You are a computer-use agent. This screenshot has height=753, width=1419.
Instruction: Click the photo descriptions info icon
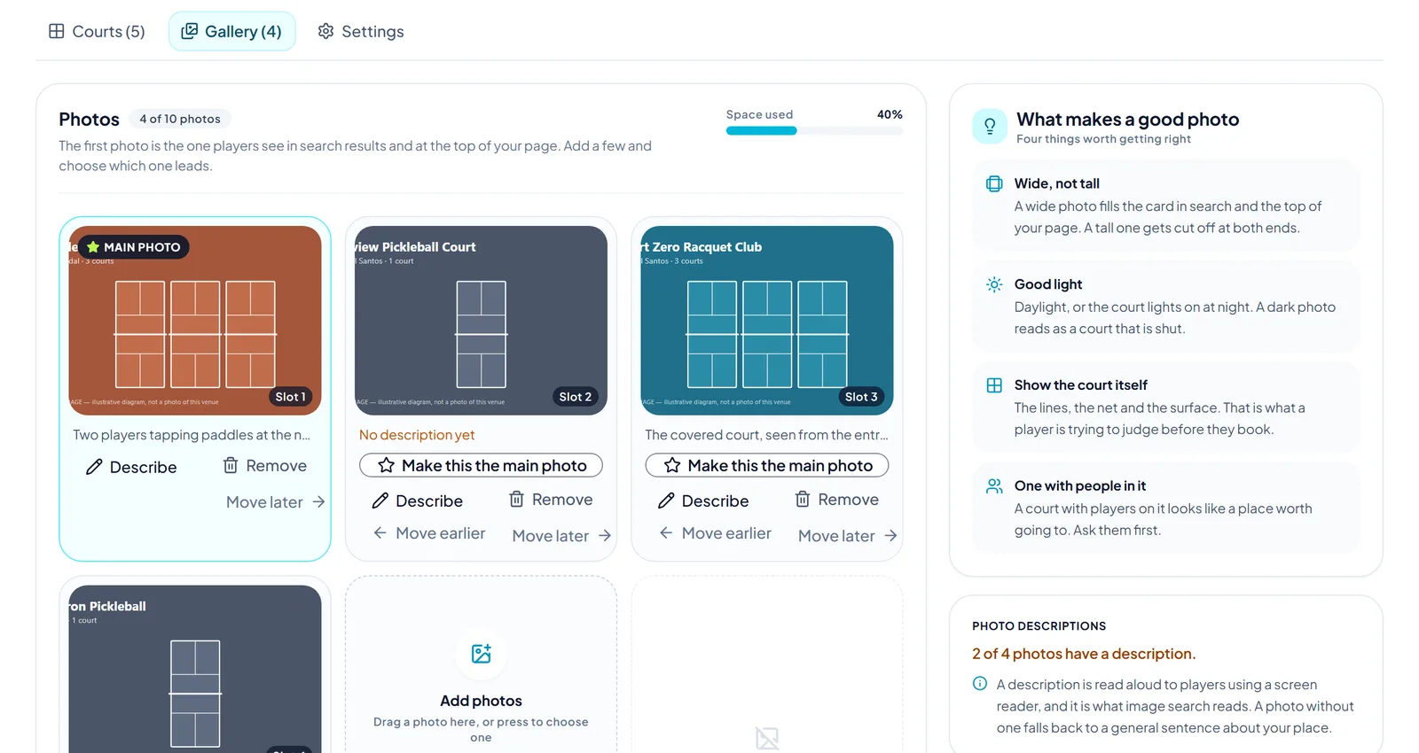click(x=980, y=684)
